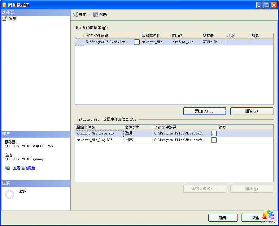Image resolution: width=279 pixels, height=226 pixels.
Task: Open the 查看连接属性 link
Action: (x=24, y=168)
